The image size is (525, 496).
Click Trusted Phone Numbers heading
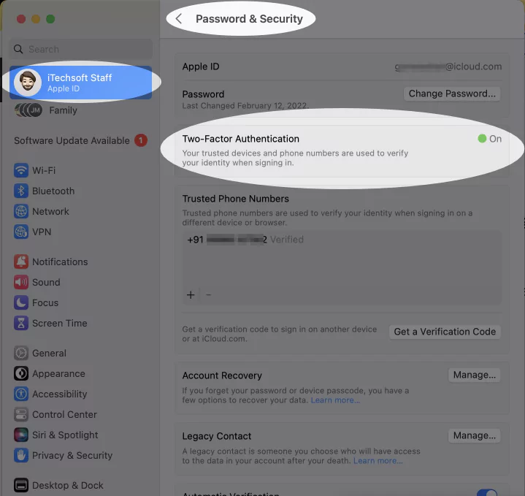[235, 199]
